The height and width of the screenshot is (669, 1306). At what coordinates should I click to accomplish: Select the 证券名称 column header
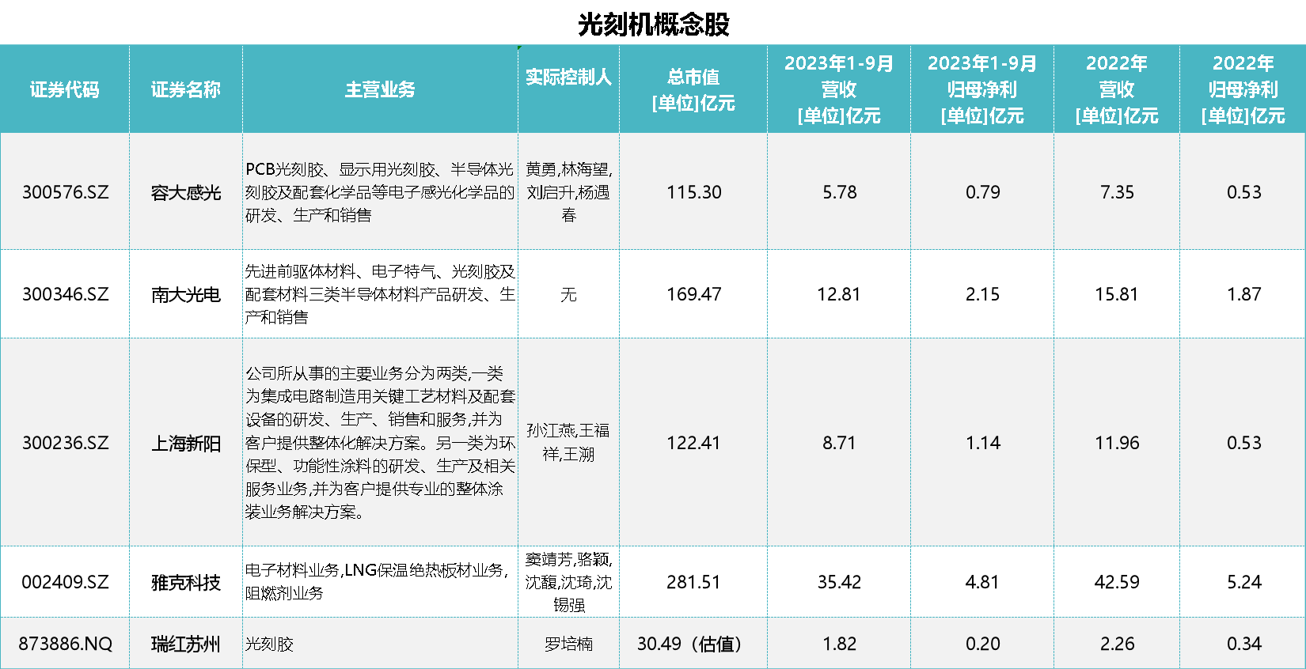point(186,89)
